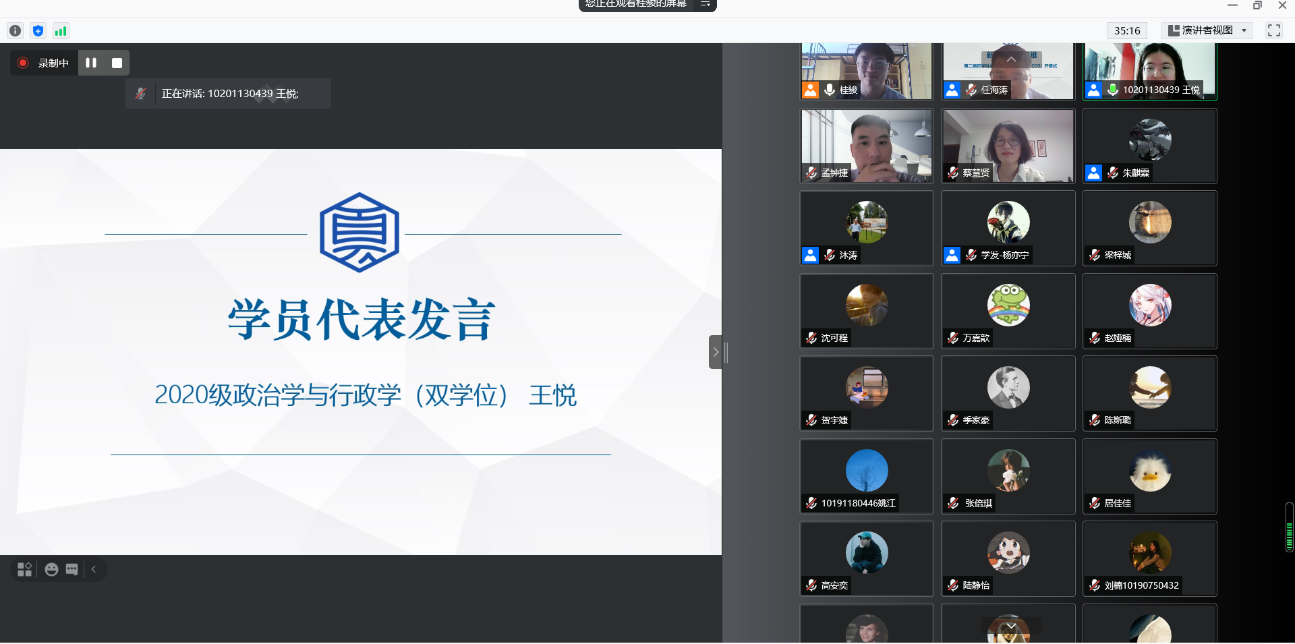Select 任海涛 video thumbnail
Image resolution: width=1295 pixels, height=644 pixels.
tap(1008, 71)
